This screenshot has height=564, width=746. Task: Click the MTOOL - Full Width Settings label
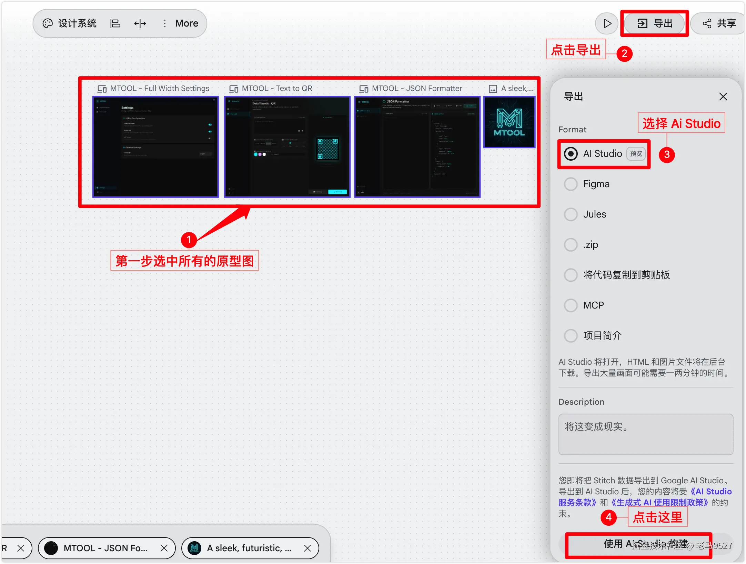pos(160,89)
